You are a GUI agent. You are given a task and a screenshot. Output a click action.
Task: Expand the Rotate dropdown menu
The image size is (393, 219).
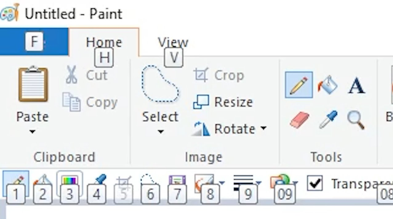pos(263,128)
